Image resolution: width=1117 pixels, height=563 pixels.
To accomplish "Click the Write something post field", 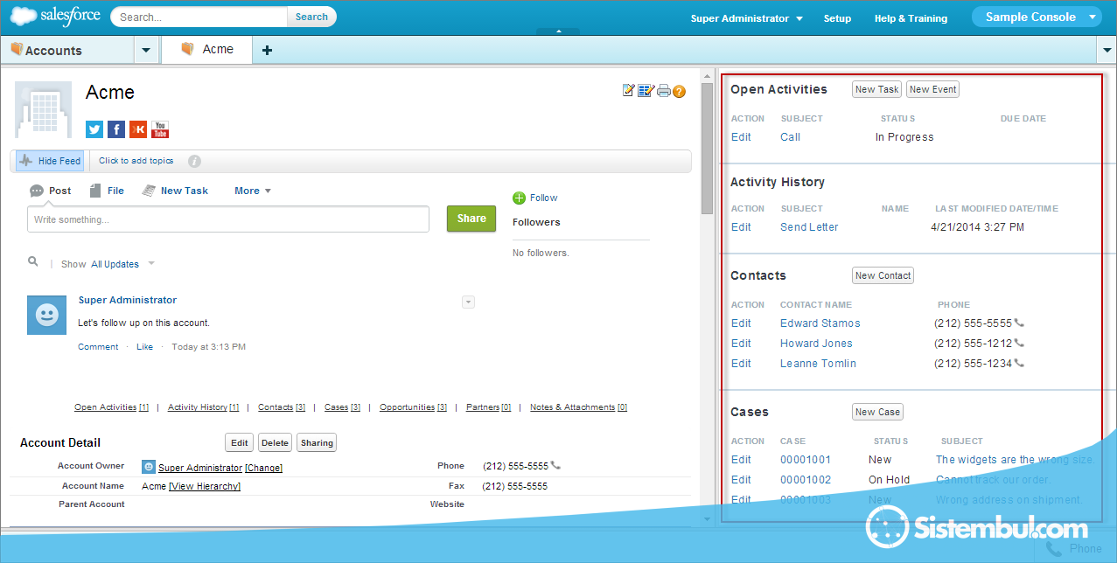I will tap(228, 219).
